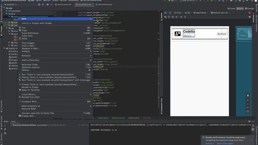Choose Convert Java File to Kotlin File
This screenshot has height=145, width=258.
pyautogui.click(x=56, y=113)
